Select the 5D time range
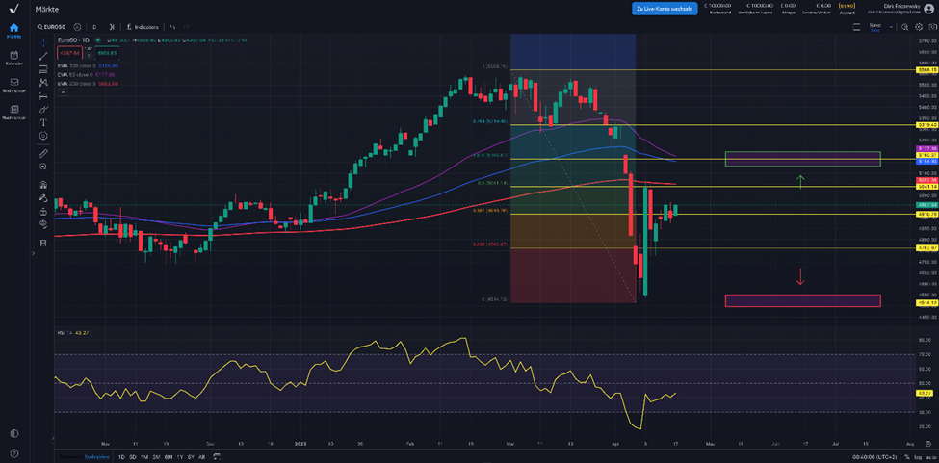This screenshot has height=463, width=939. [x=133, y=457]
